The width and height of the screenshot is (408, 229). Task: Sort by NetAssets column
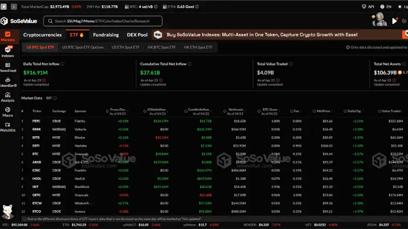click(235, 112)
